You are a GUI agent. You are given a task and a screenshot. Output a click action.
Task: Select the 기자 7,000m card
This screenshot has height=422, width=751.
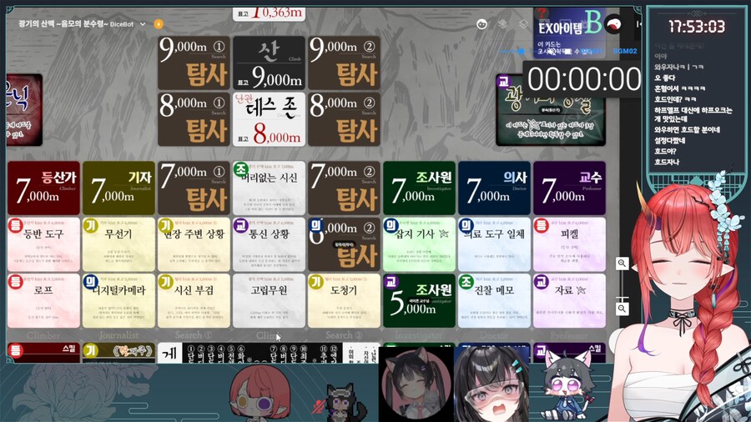(x=118, y=188)
